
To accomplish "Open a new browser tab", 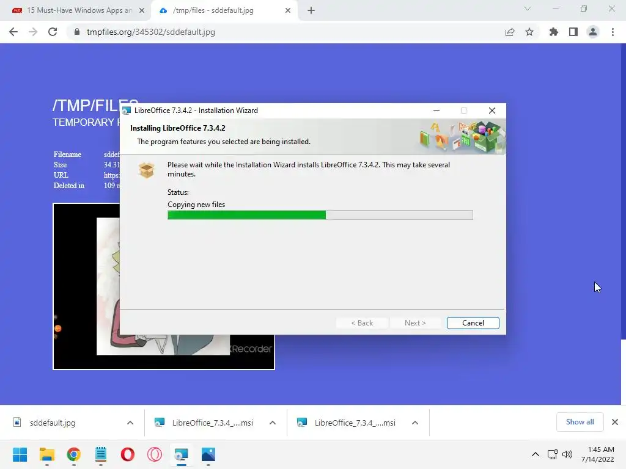I will [311, 10].
